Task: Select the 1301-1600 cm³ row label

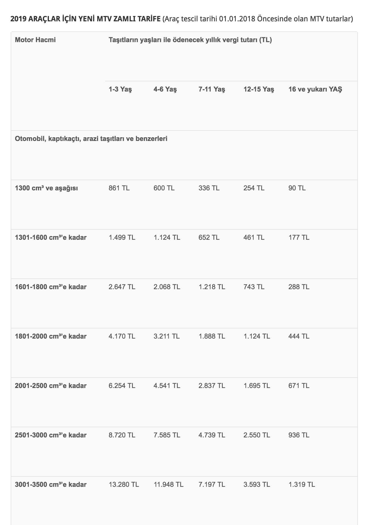Action: coord(51,238)
